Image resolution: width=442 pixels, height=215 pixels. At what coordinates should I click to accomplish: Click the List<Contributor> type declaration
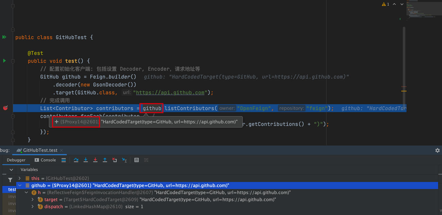click(66, 108)
